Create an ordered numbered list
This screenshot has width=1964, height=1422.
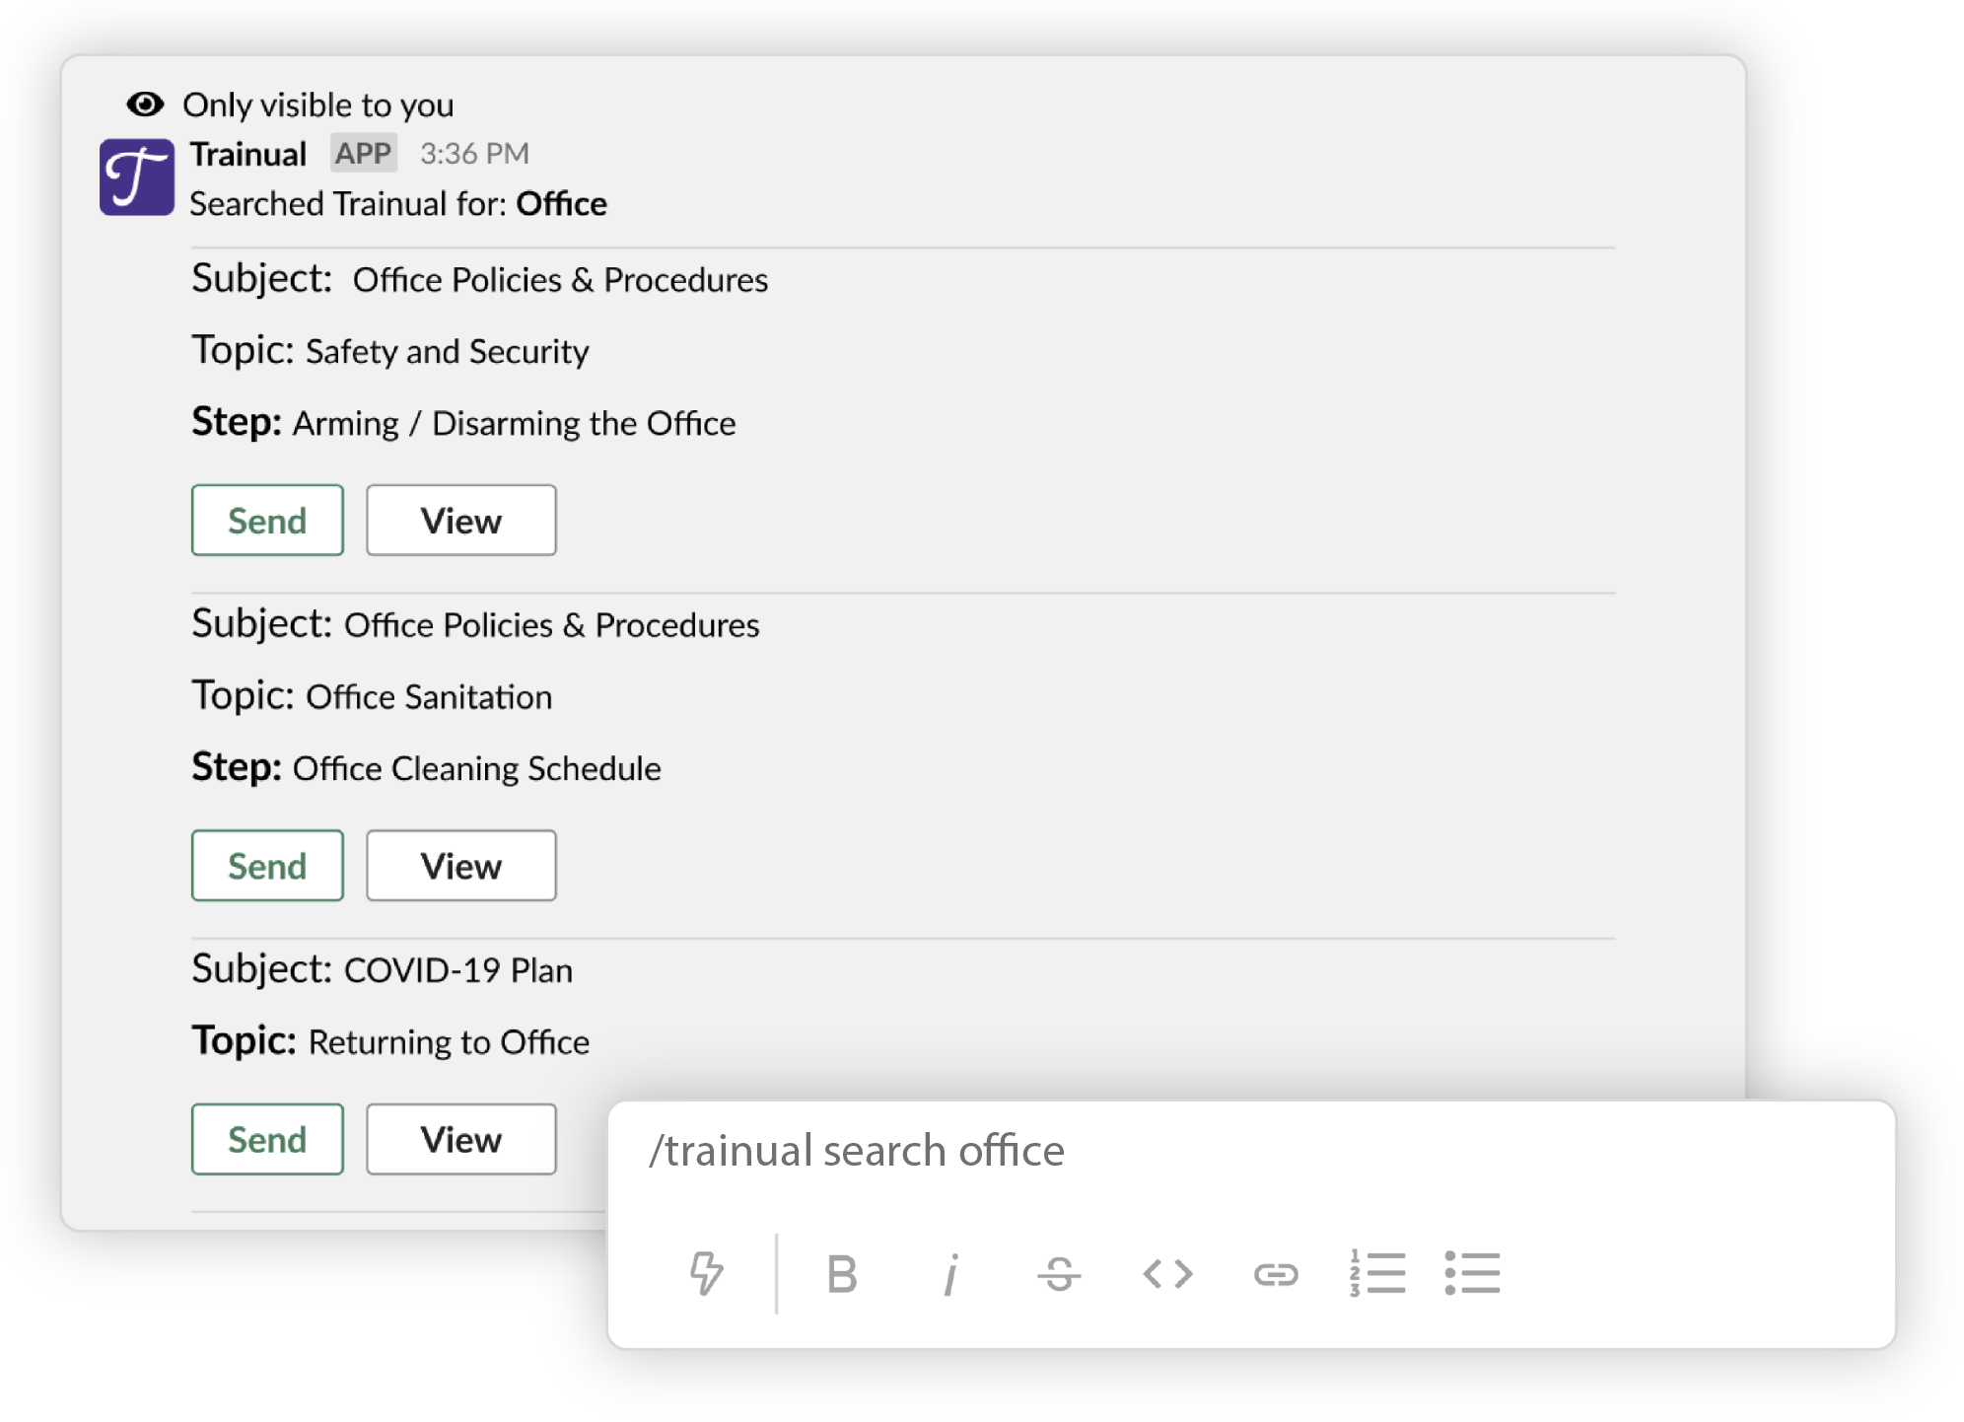click(x=1377, y=1273)
